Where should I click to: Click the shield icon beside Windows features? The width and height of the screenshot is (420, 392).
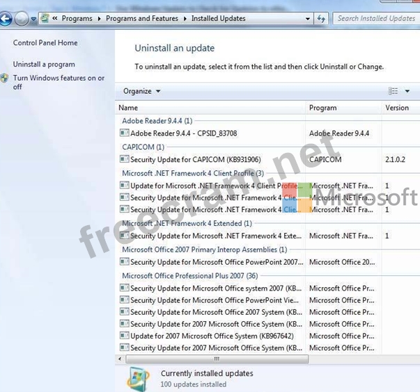pos(4,78)
